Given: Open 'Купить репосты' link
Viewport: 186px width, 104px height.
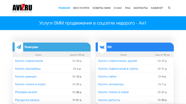Looking at the screenshot, I should tap(109, 100).
